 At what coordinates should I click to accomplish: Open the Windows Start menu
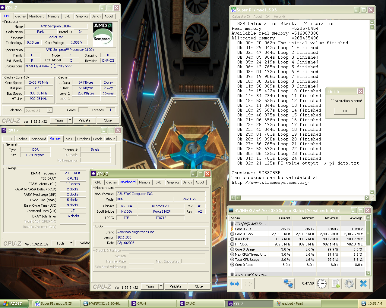(14, 303)
